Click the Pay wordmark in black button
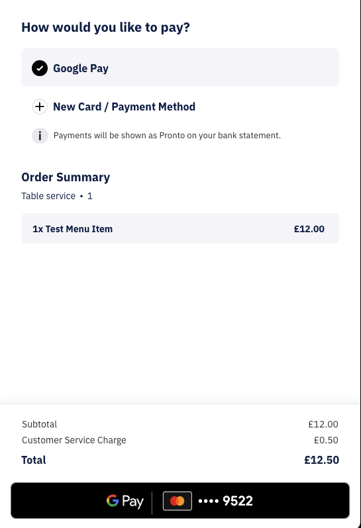Screen dimensions: 361x528 click(x=132, y=502)
